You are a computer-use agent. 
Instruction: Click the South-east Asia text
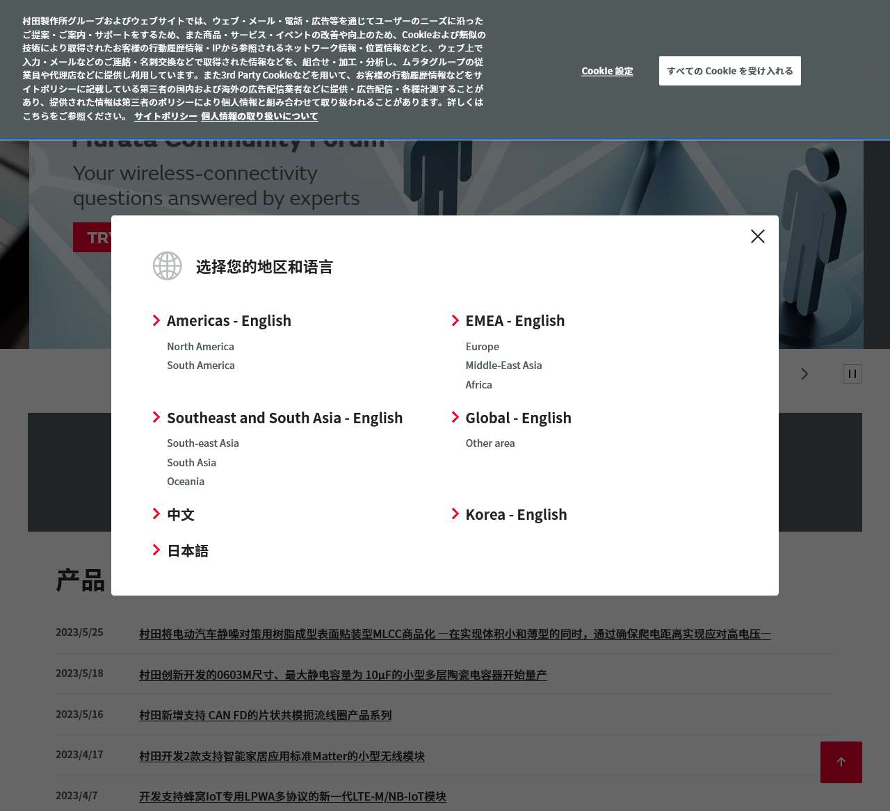tap(203, 443)
